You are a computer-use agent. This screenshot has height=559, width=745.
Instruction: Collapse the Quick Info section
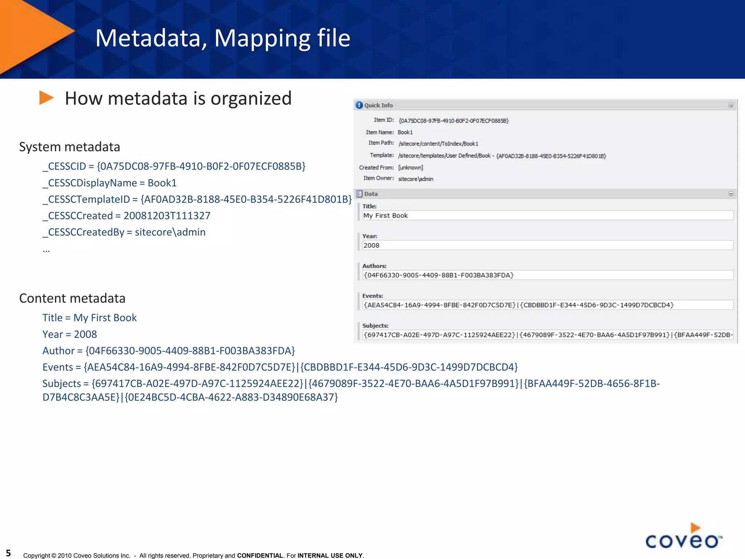(731, 105)
